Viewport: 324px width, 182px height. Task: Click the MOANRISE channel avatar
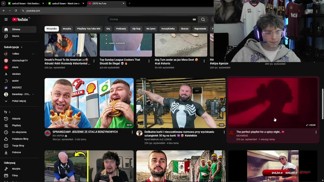(231, 133)
